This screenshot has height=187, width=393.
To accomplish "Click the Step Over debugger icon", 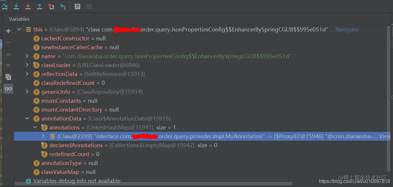I will pyautogui.click(x=5, y=6).
